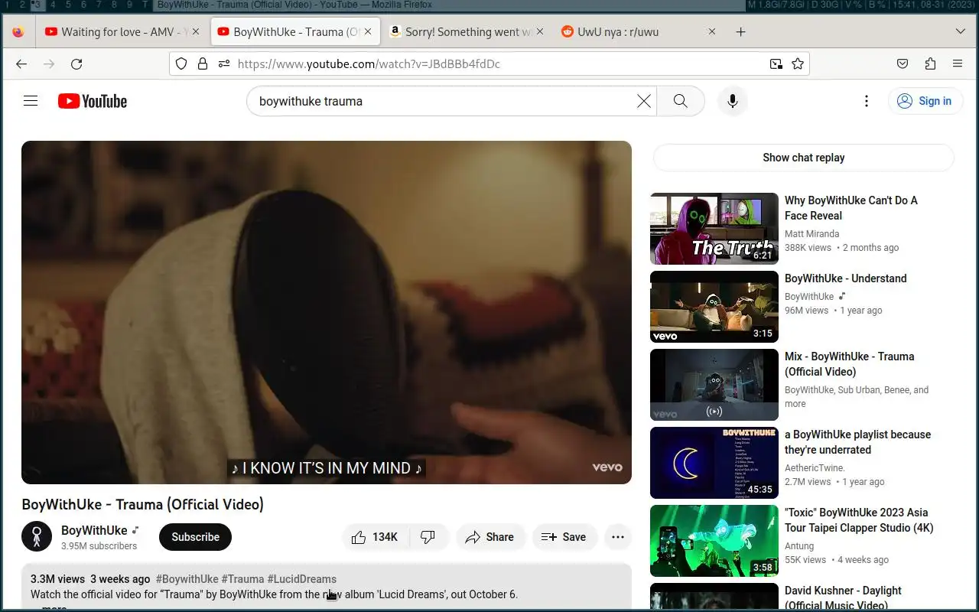Open tracking protection shield icon
This screenshot has width=979, height=612.
pos(181,64)
